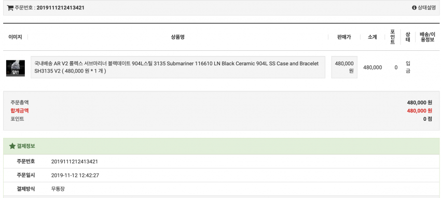Select the 상품명 column header
441x198 pixels.
[178, 37]
